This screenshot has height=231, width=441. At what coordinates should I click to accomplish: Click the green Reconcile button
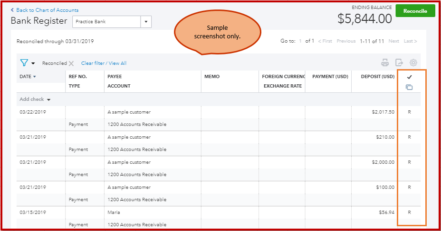coord(415,11)
